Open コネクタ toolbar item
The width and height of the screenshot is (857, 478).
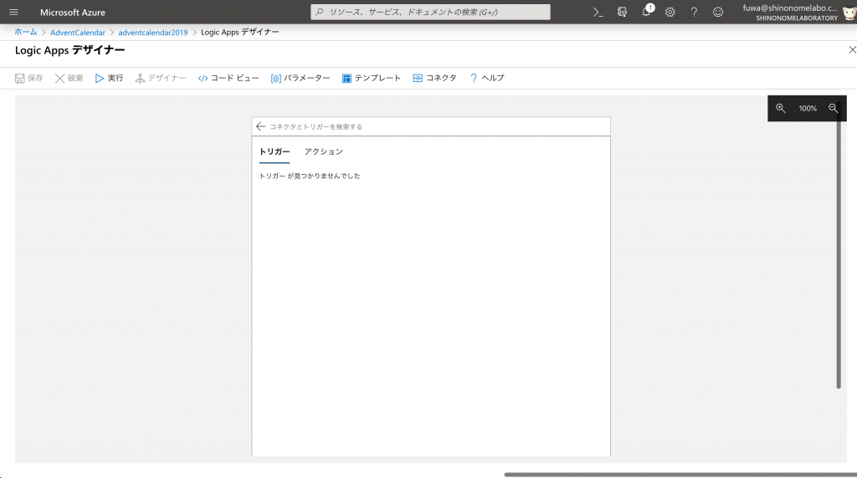point(435,78)
